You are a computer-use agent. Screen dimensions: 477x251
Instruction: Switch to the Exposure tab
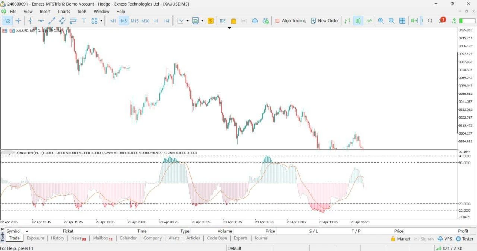pyautogui.click(x=35, y=238)
